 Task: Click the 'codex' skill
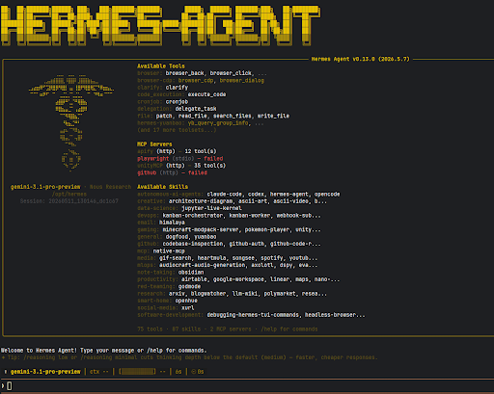pos(256,194)
